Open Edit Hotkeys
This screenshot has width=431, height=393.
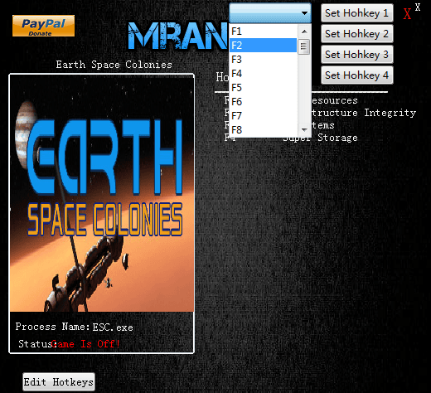pos(59,382)
